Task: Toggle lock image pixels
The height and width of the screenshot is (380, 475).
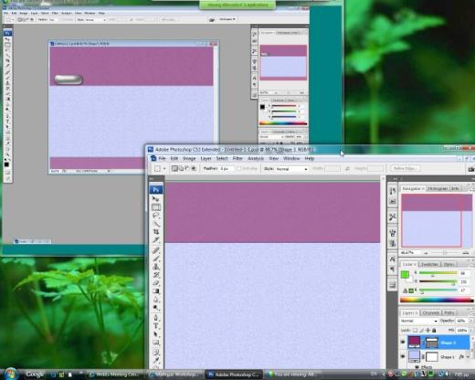Action: click(422, 330)
